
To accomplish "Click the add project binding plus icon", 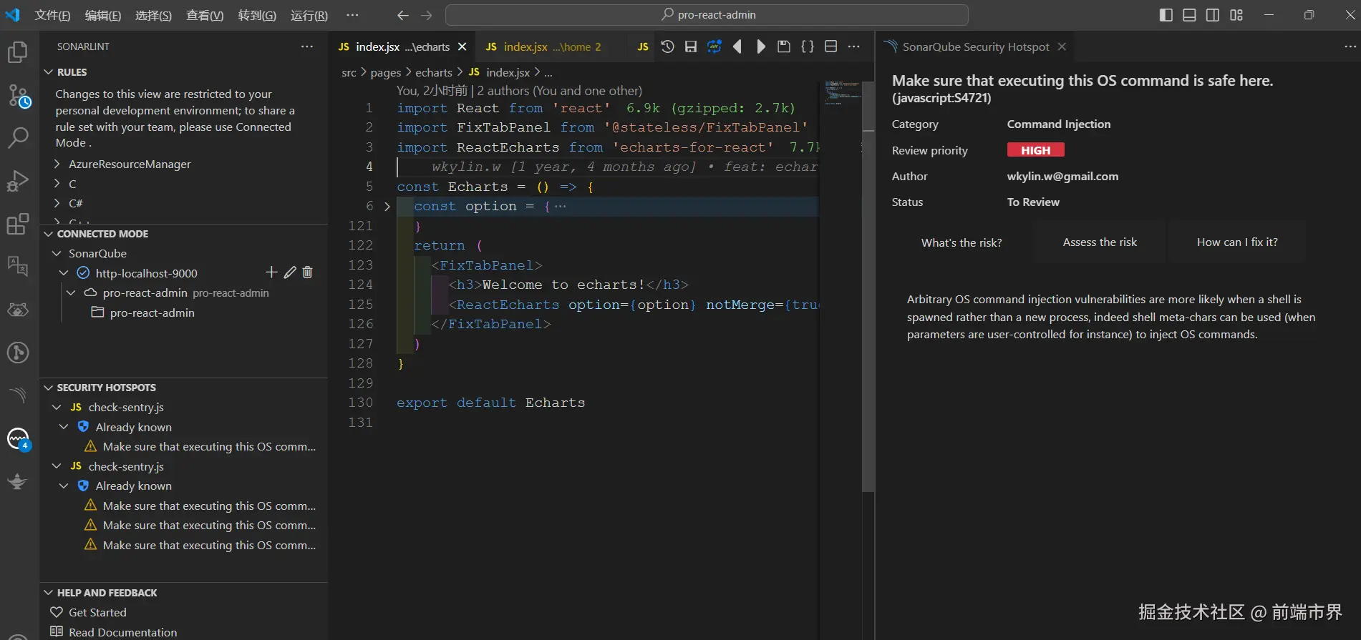I will [271, 272].
